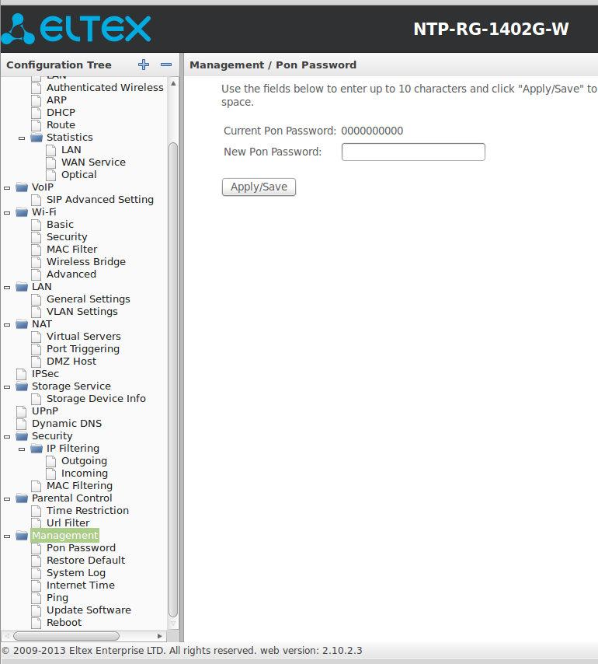Click the page icon beside ARP
The height and width of the screenshot is (664, 598).
click(x=37, y=100)
